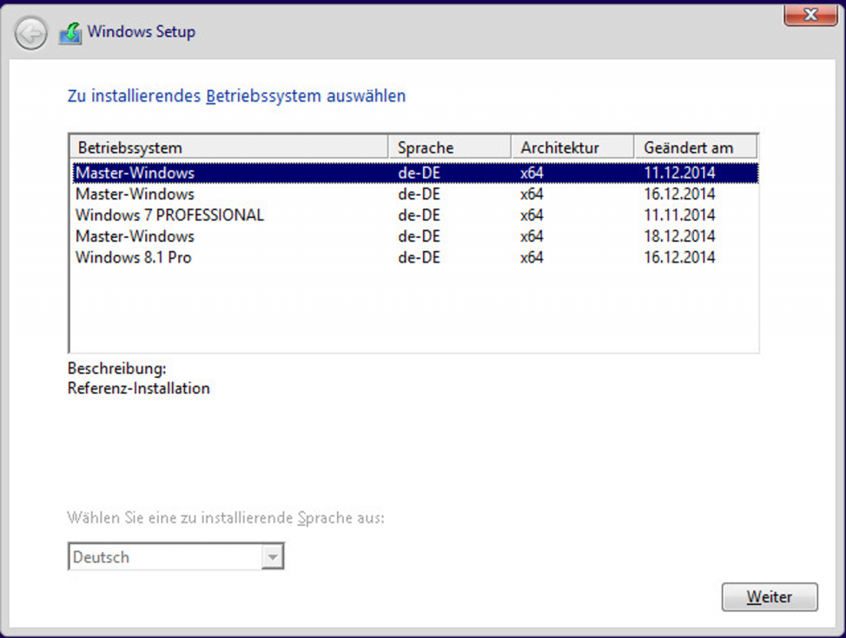Click the Weiter button
This screenshot has width=846, height=638.
pos(769,597)
